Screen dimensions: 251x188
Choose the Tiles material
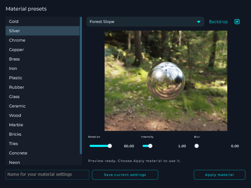[x=43, y=144]
